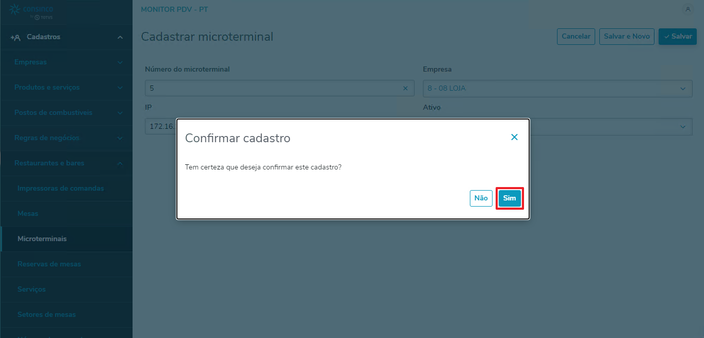Open Setores de mesas menu item
704x338 pixels.
pyautogui.click(x=66, y=315)
